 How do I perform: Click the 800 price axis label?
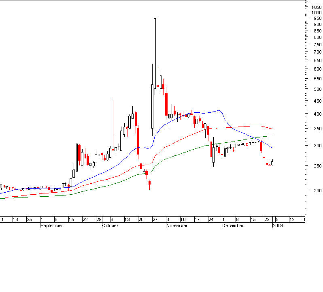[x=317, y=37]
